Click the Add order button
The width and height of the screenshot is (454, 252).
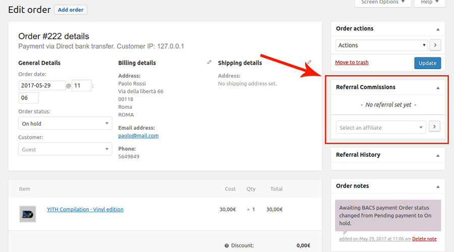(x=71, y=10)
